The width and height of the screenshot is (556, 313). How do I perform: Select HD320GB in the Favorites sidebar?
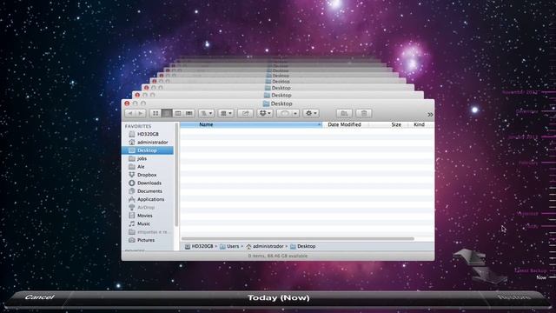148,134
